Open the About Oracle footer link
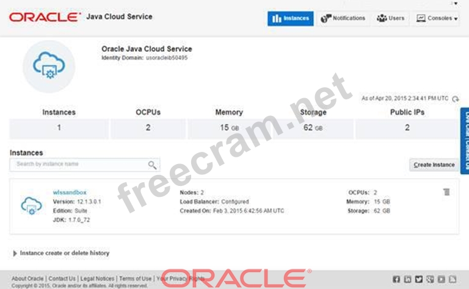Screen dimensions: 469x289 [27, 279]
